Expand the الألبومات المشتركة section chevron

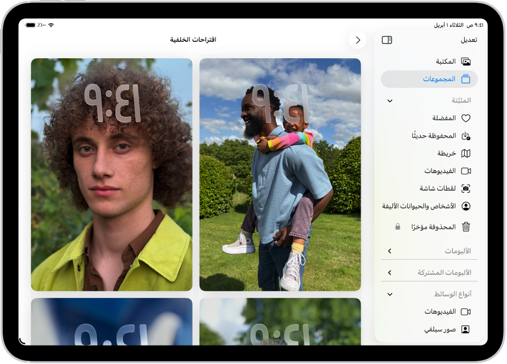click(390, 273)
